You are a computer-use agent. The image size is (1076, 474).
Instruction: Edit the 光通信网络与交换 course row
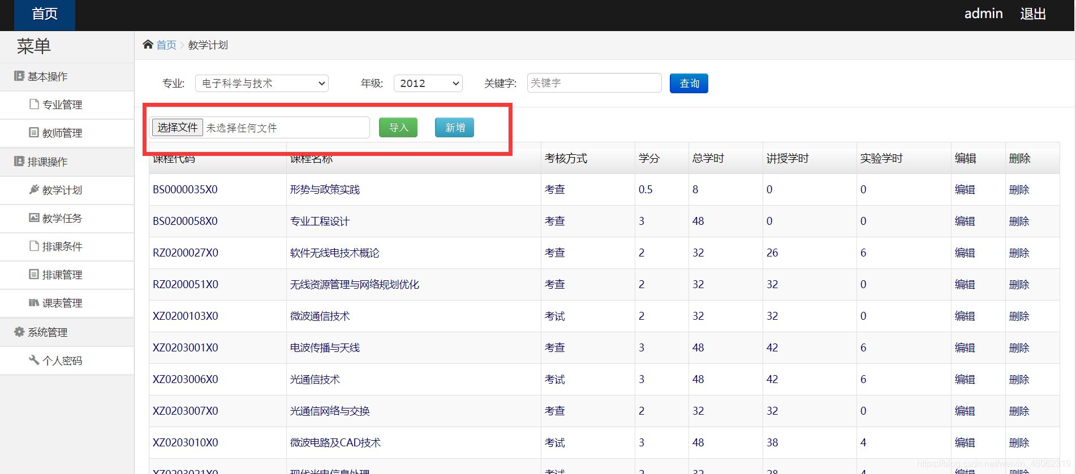coord(965,411)
